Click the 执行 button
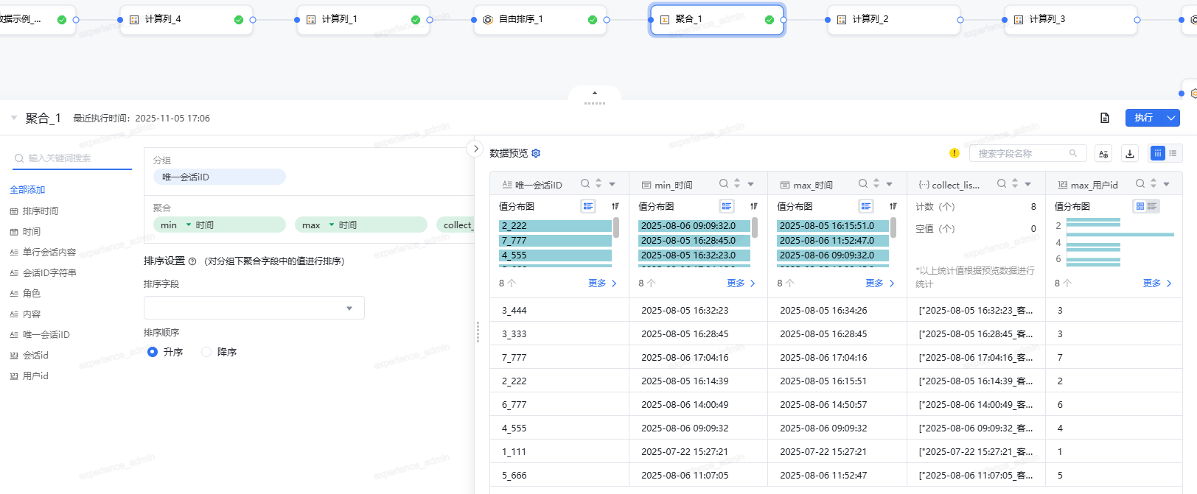Viewport: 1197px width, 494px height. point(1143,118)
